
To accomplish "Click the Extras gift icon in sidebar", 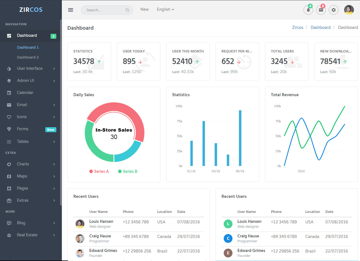I will coord(9,201).
